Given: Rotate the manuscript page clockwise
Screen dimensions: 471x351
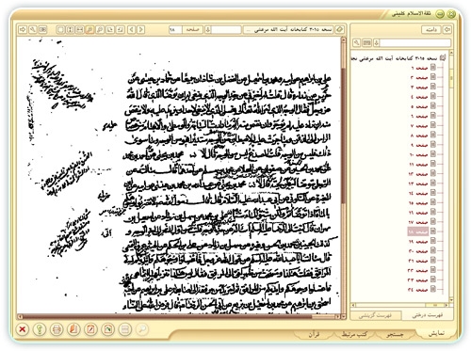Looking at the screenshot, I should (x=110, y=29).
